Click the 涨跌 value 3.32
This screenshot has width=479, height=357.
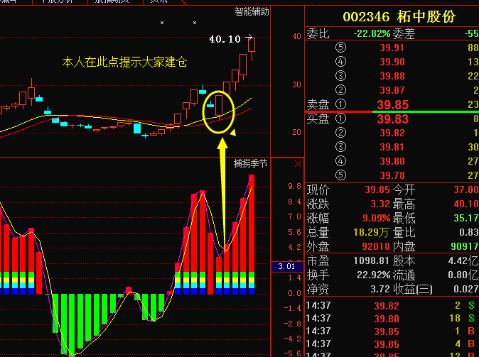pyautogui.click(x=380, y=204)
